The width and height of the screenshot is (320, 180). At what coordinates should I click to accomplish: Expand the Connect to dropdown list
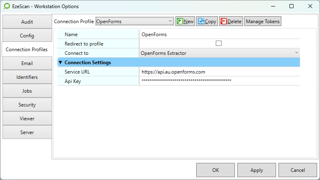click(219, 53)
